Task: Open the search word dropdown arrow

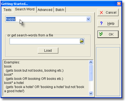Action: (x=88, y=19)
